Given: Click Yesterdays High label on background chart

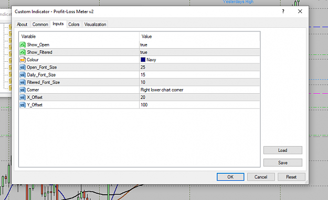Looking at the screenshot, I should [x=238, y=2].
